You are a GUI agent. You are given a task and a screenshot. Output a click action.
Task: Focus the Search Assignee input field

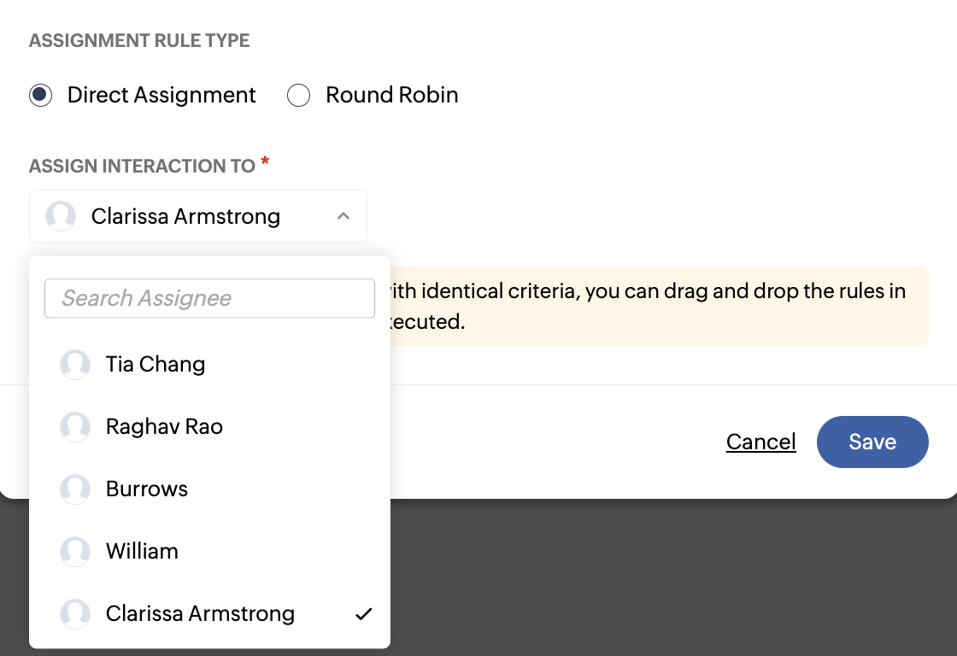coord(209,298)
